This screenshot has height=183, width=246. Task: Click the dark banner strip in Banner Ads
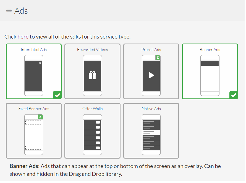(210, 63)
